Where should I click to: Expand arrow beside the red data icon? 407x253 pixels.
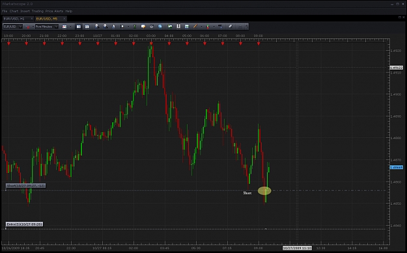[x=33, y=27]
